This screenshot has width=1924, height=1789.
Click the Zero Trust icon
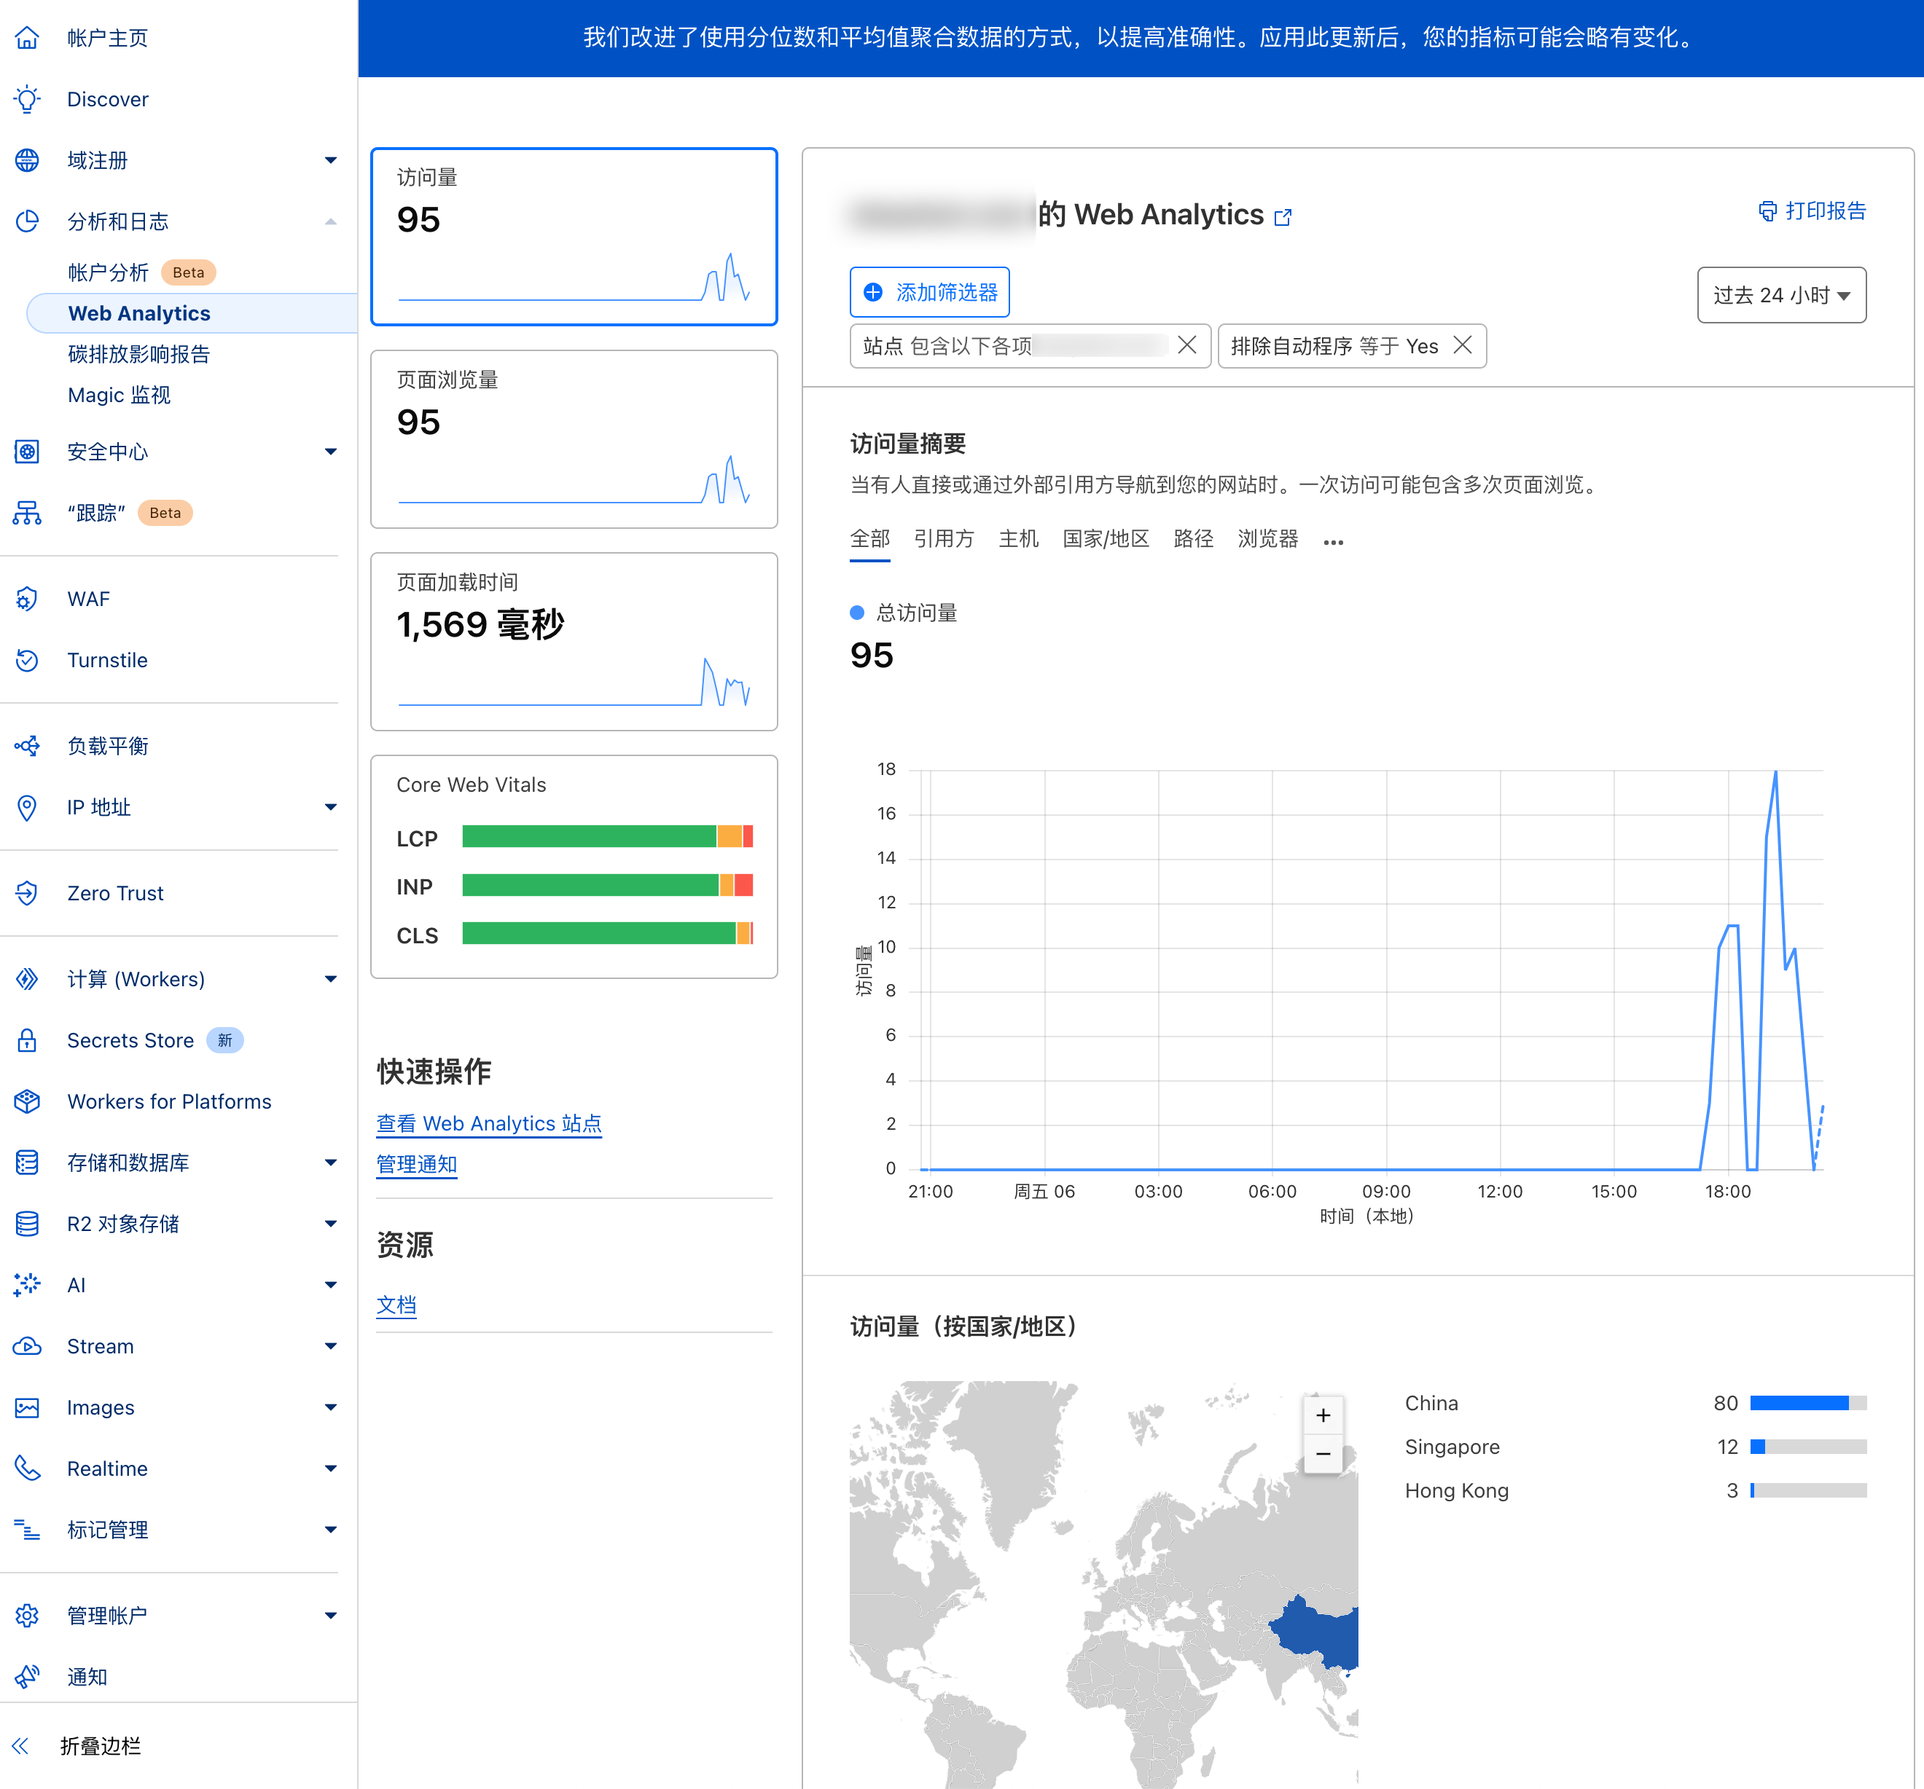(x=27, y=893)
